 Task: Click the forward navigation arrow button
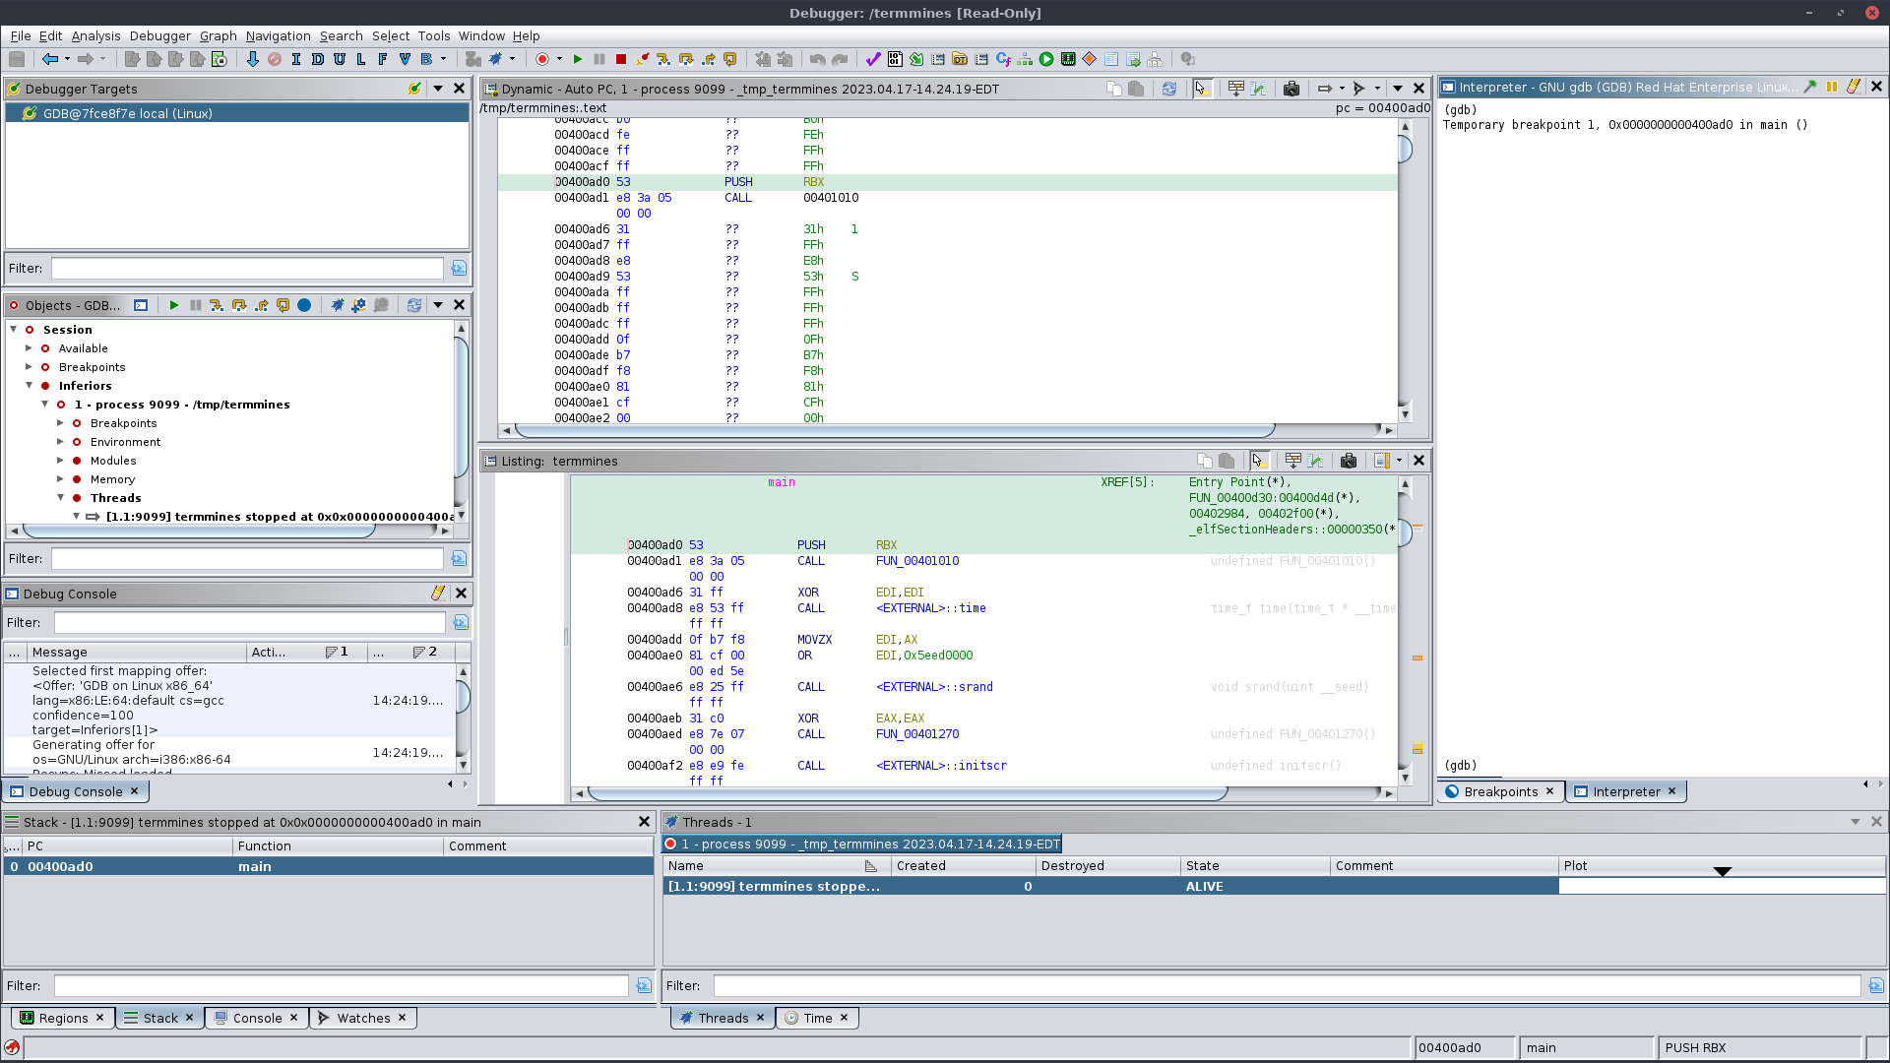tap(87, 58)
